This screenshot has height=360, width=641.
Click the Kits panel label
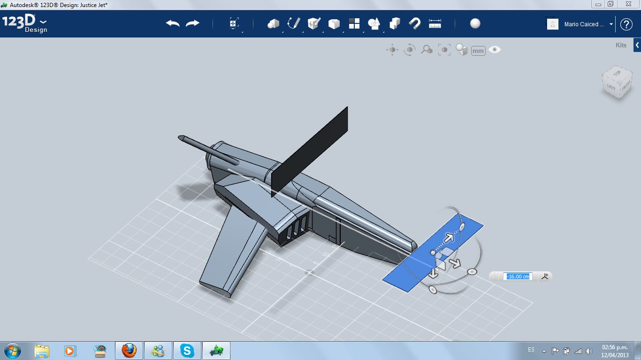(621, 45)
